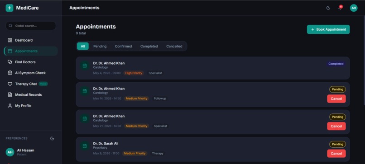Click Pending badge on Dr. Sarah Ali appointment
The width and height of the screenshot is (365, 164).
337,144
